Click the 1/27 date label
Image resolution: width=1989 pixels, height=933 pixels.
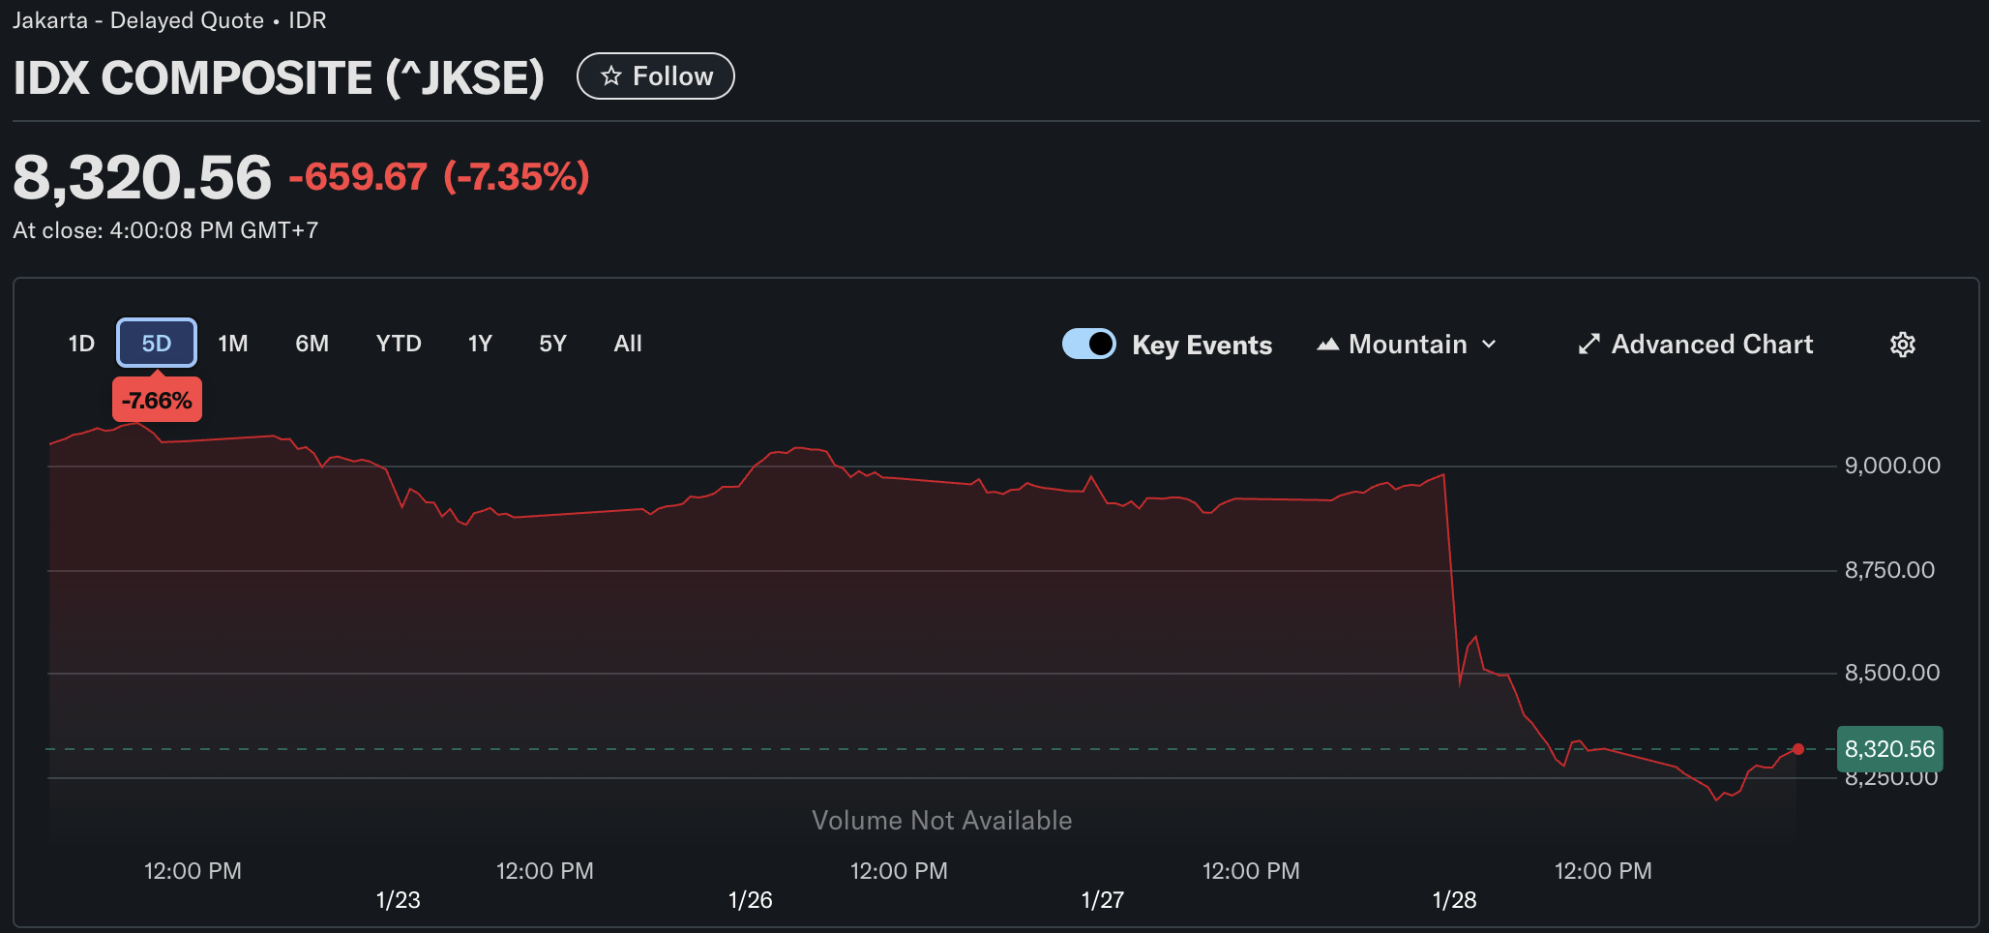1103,900
